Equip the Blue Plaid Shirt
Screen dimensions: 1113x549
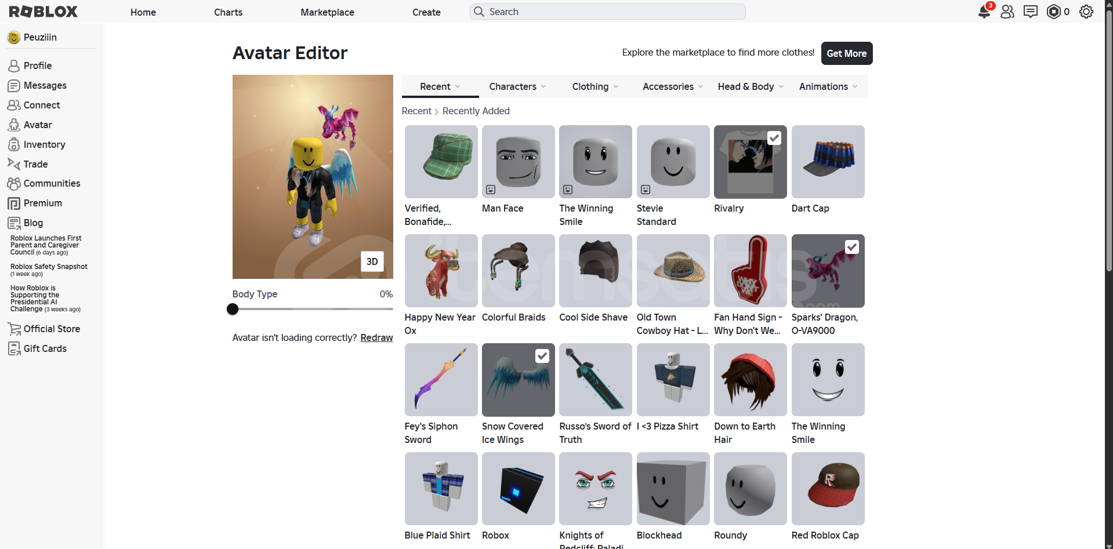(x=441, y=489)
